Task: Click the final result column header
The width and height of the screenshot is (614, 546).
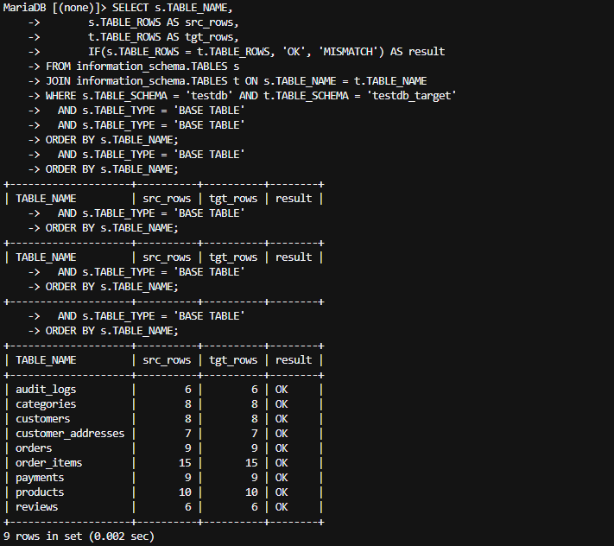Action: tap(294, 360)
